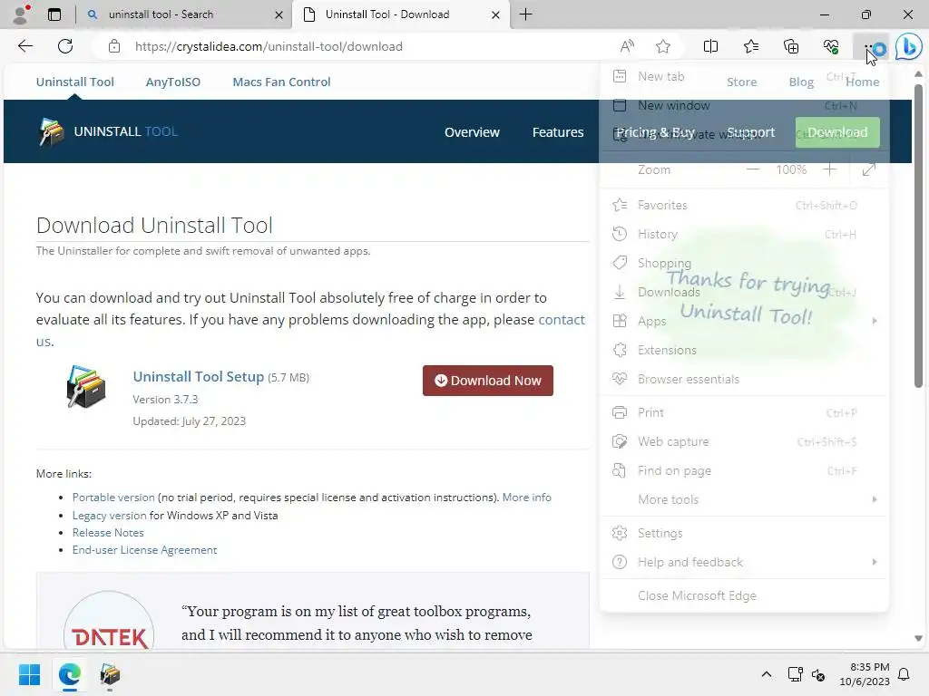Image resolution: width=929 pixels, height=696 pixels.
Task: Open the More info link
Action: coord(527,498)
